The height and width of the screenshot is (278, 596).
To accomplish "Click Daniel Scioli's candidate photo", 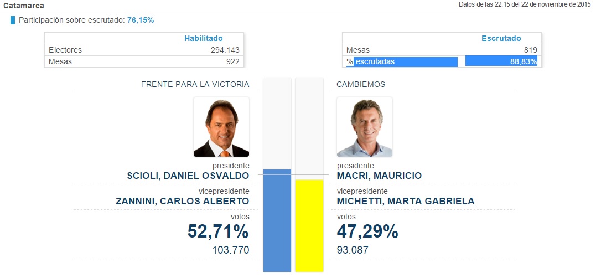I will tap(221, 127).
